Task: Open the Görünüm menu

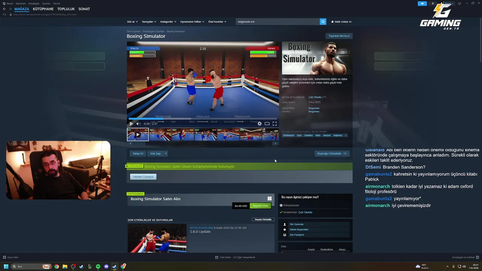Action: pos(21,3)
